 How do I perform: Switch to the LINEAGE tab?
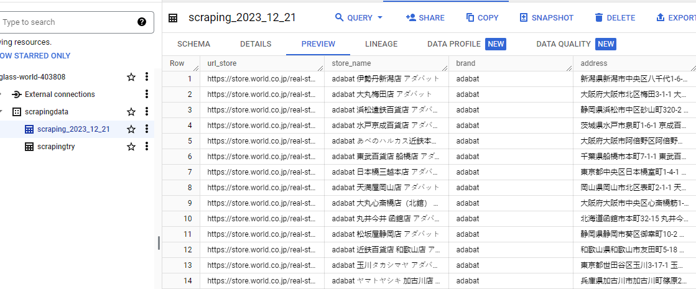(381, 44)
